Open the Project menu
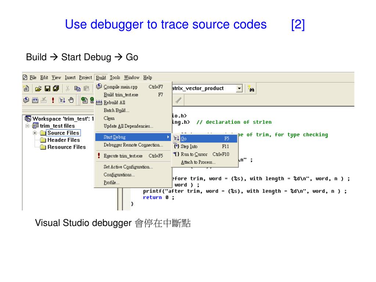Image resolution: width=376 pixels, height=282 pixels. coord(85,77)
